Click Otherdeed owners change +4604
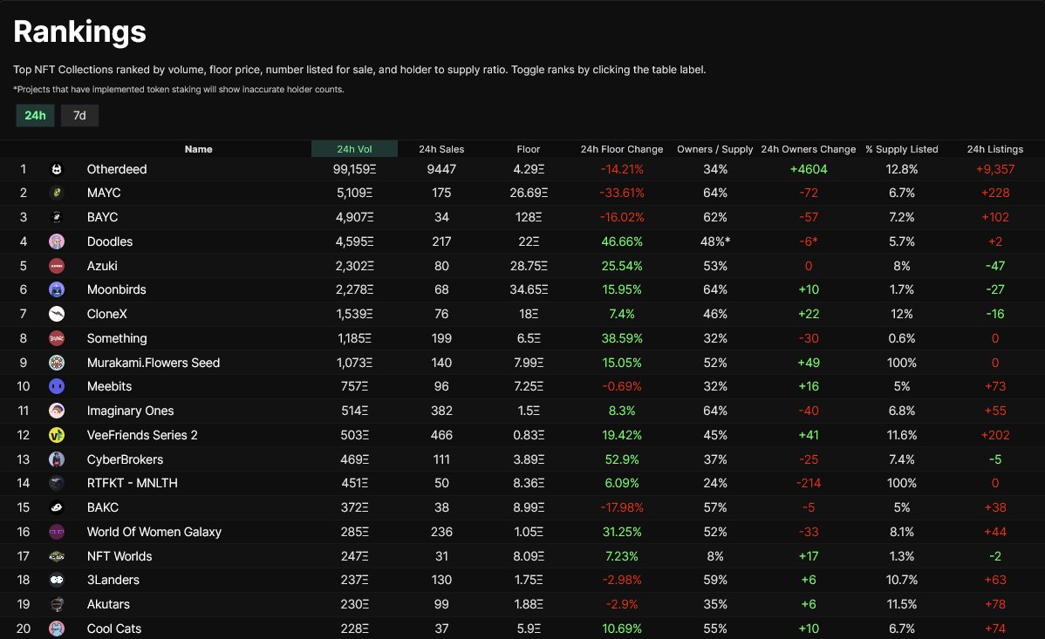 pyautogui.click(x=809, y=169)
